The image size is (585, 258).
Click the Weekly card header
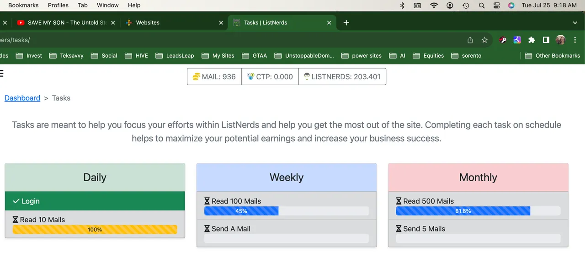[287, 177]
